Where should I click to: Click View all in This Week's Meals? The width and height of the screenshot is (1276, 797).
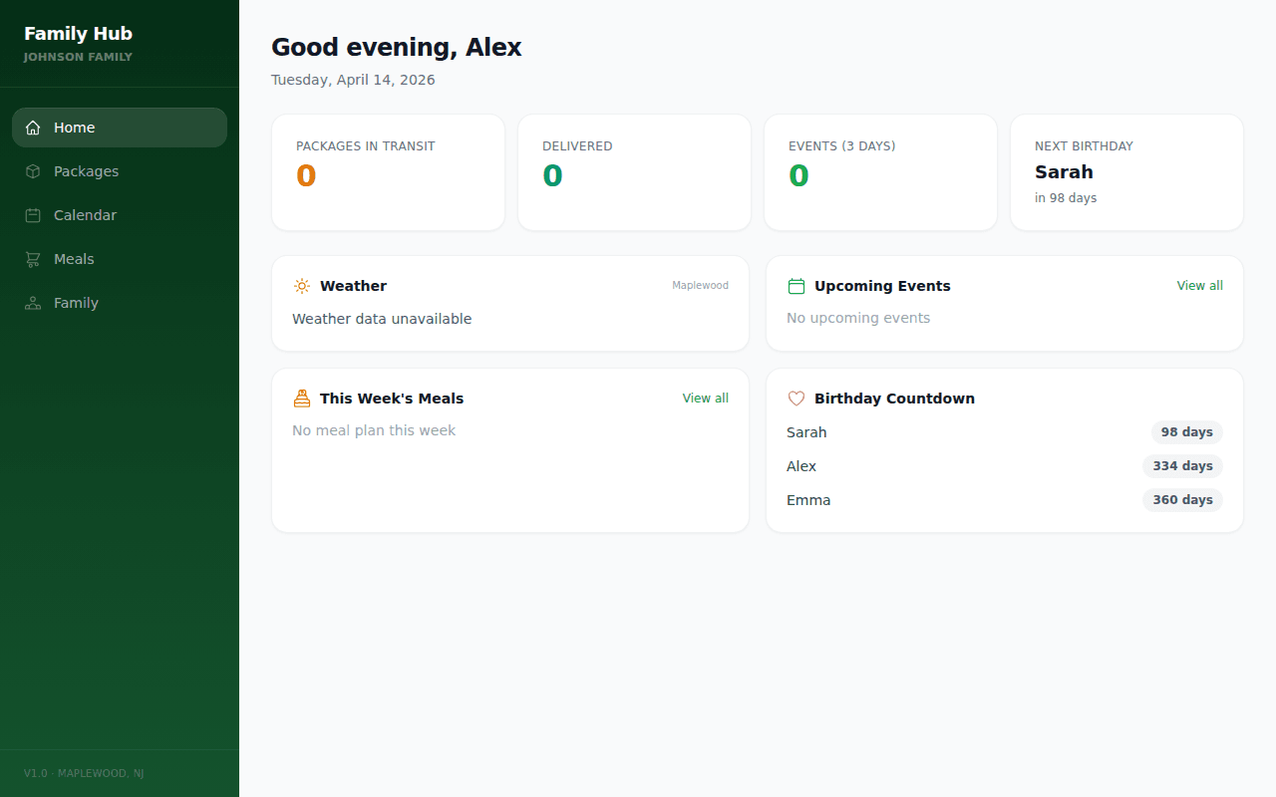706,398
